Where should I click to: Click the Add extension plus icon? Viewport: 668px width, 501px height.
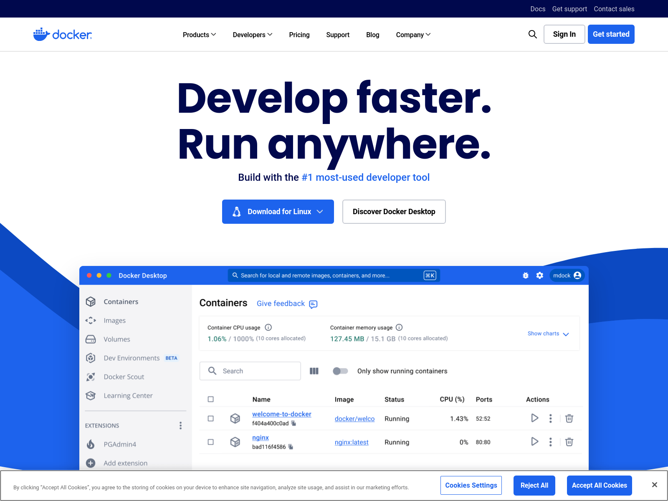(91, 463)
